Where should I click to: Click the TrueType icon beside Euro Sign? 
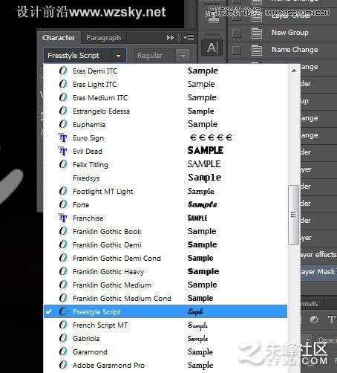(62, 137)
